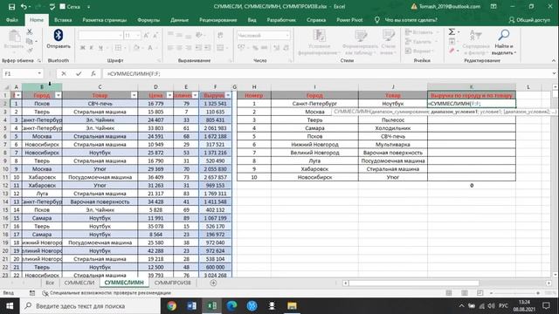Image resolution: width=559 pixels, height=314 pixels.
Task: Click the Select All corner button
Action: pos(6,87)
